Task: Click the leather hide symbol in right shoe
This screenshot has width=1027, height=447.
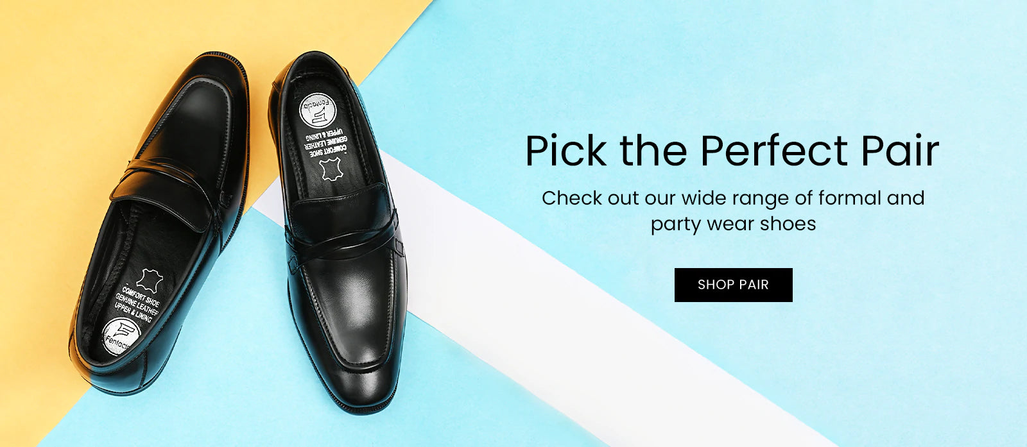Action: pyautogui.click(x=331, y=170)
